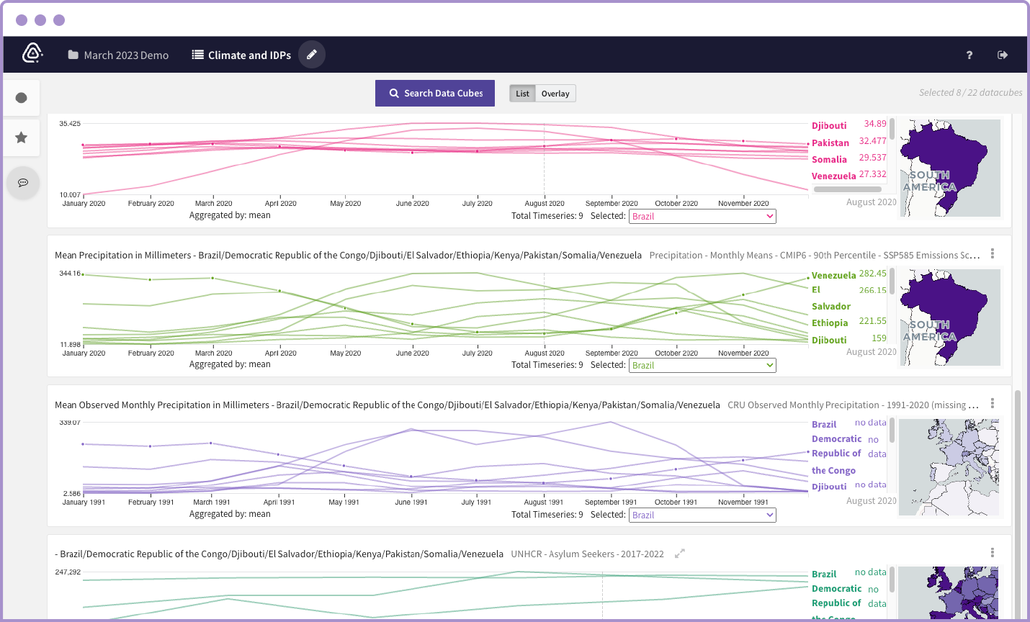
Task: Open Selected dropdown in Observed Monthly Precipitation chart
Action: [702, 515]
